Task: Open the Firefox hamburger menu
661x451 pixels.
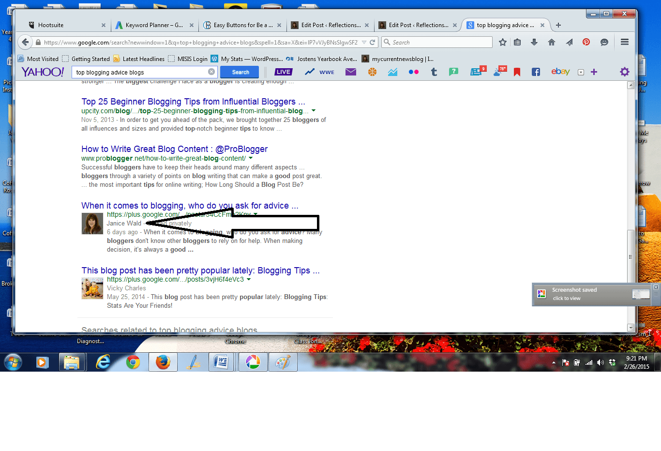Action: [625, 43]
